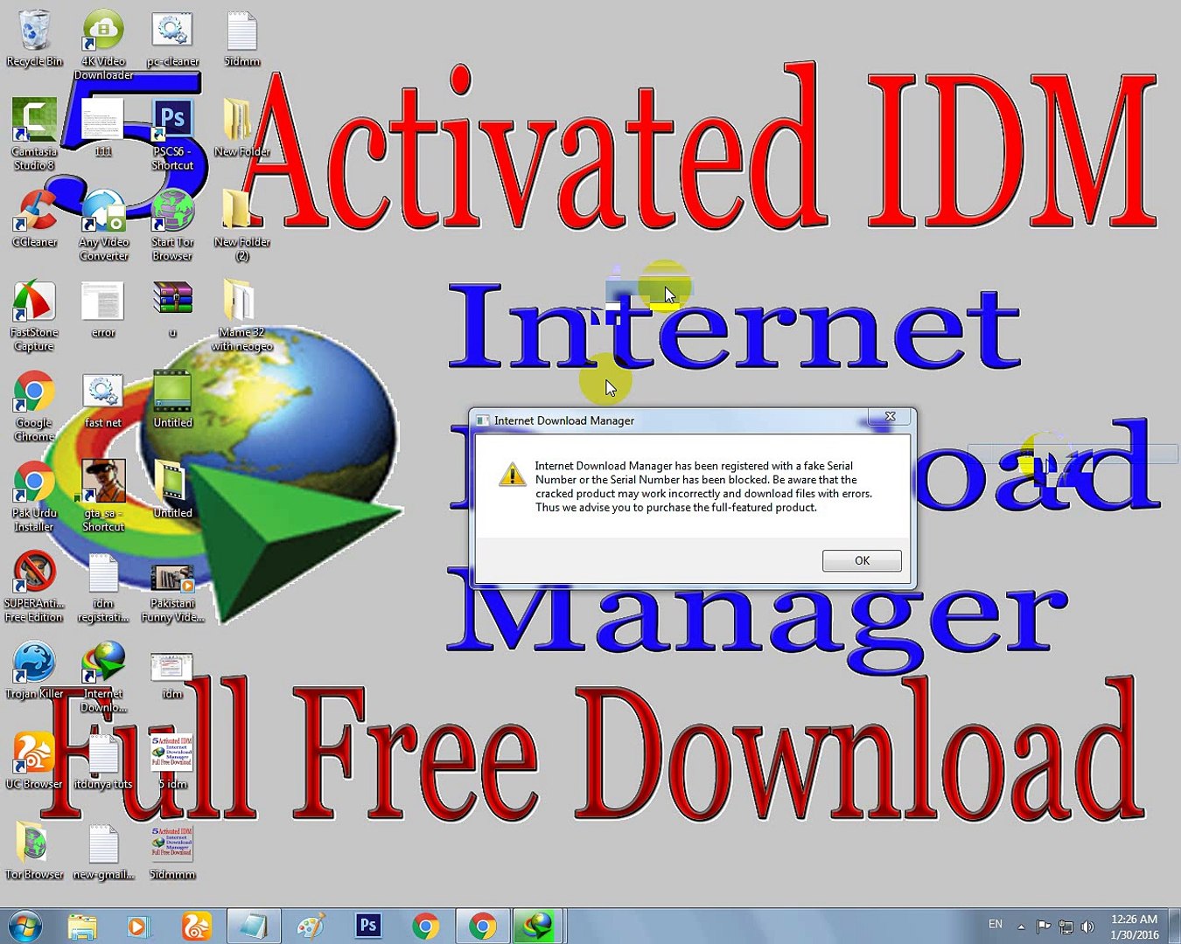Select the 5idmm text file icon
The height and width of the screenshot is (944, 1181).
point(241,38)
